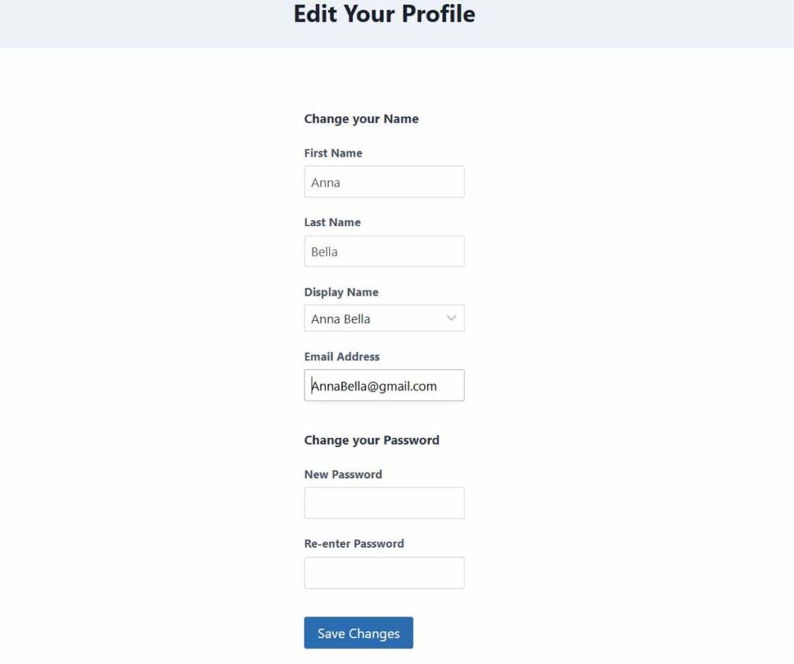Click the "Re-enter Password" label
Image resolution: width=794 pixels, height=664 pixels.
pos(354,544)
